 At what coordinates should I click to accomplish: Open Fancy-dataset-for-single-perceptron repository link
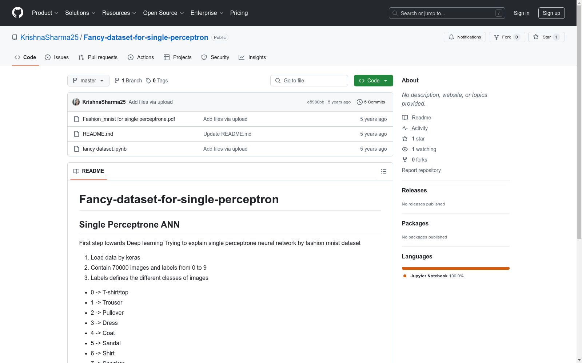coord(146,37)
